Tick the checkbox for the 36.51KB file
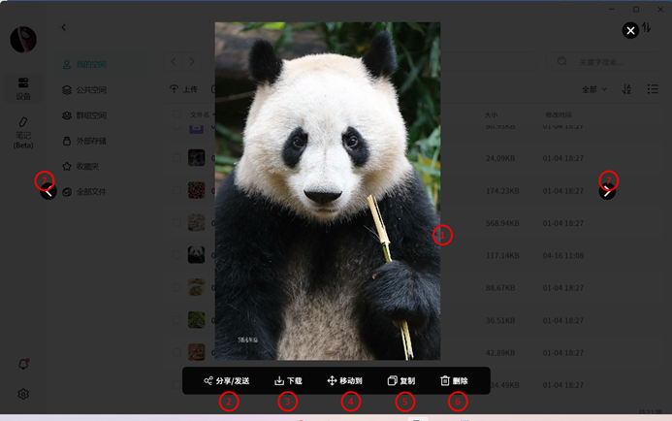The width and height of the screenshot is (672, 421). (x=176, y=319)
